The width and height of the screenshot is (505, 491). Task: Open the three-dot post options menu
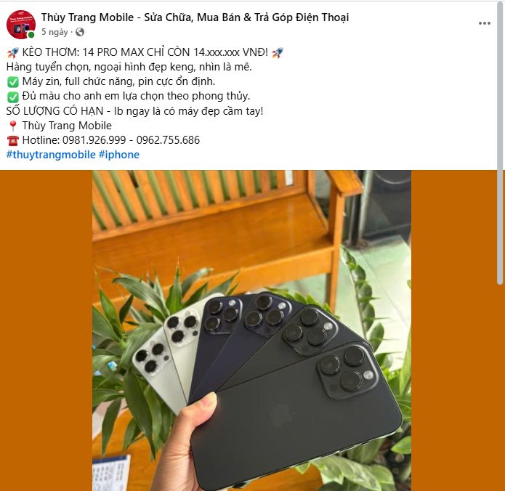coord(485,23)
